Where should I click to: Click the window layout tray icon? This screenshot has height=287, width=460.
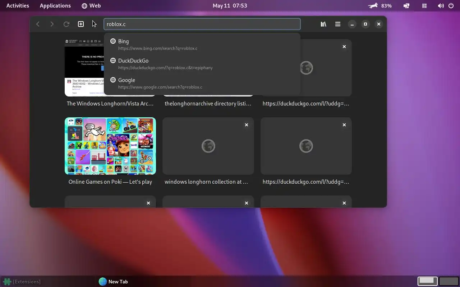click(x=424, y=5)
